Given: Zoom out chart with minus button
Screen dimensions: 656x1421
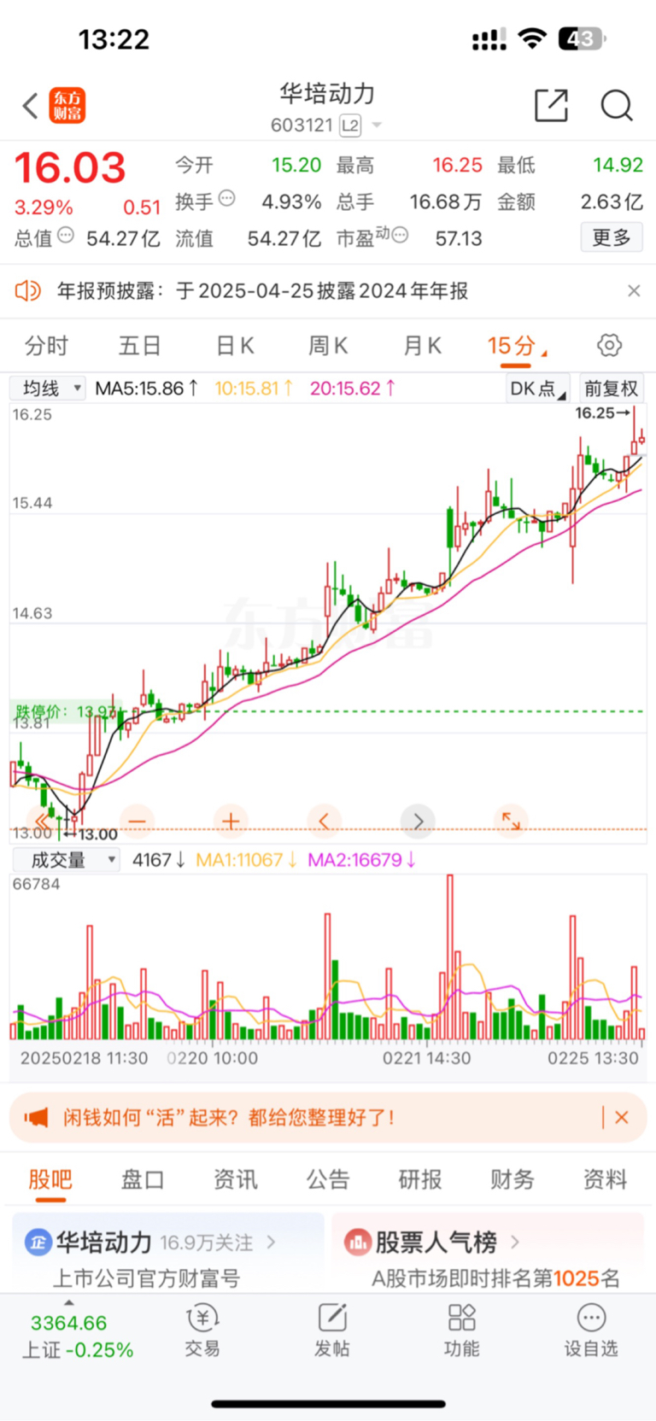Looking at the screenshot, I should pos(138,821).
